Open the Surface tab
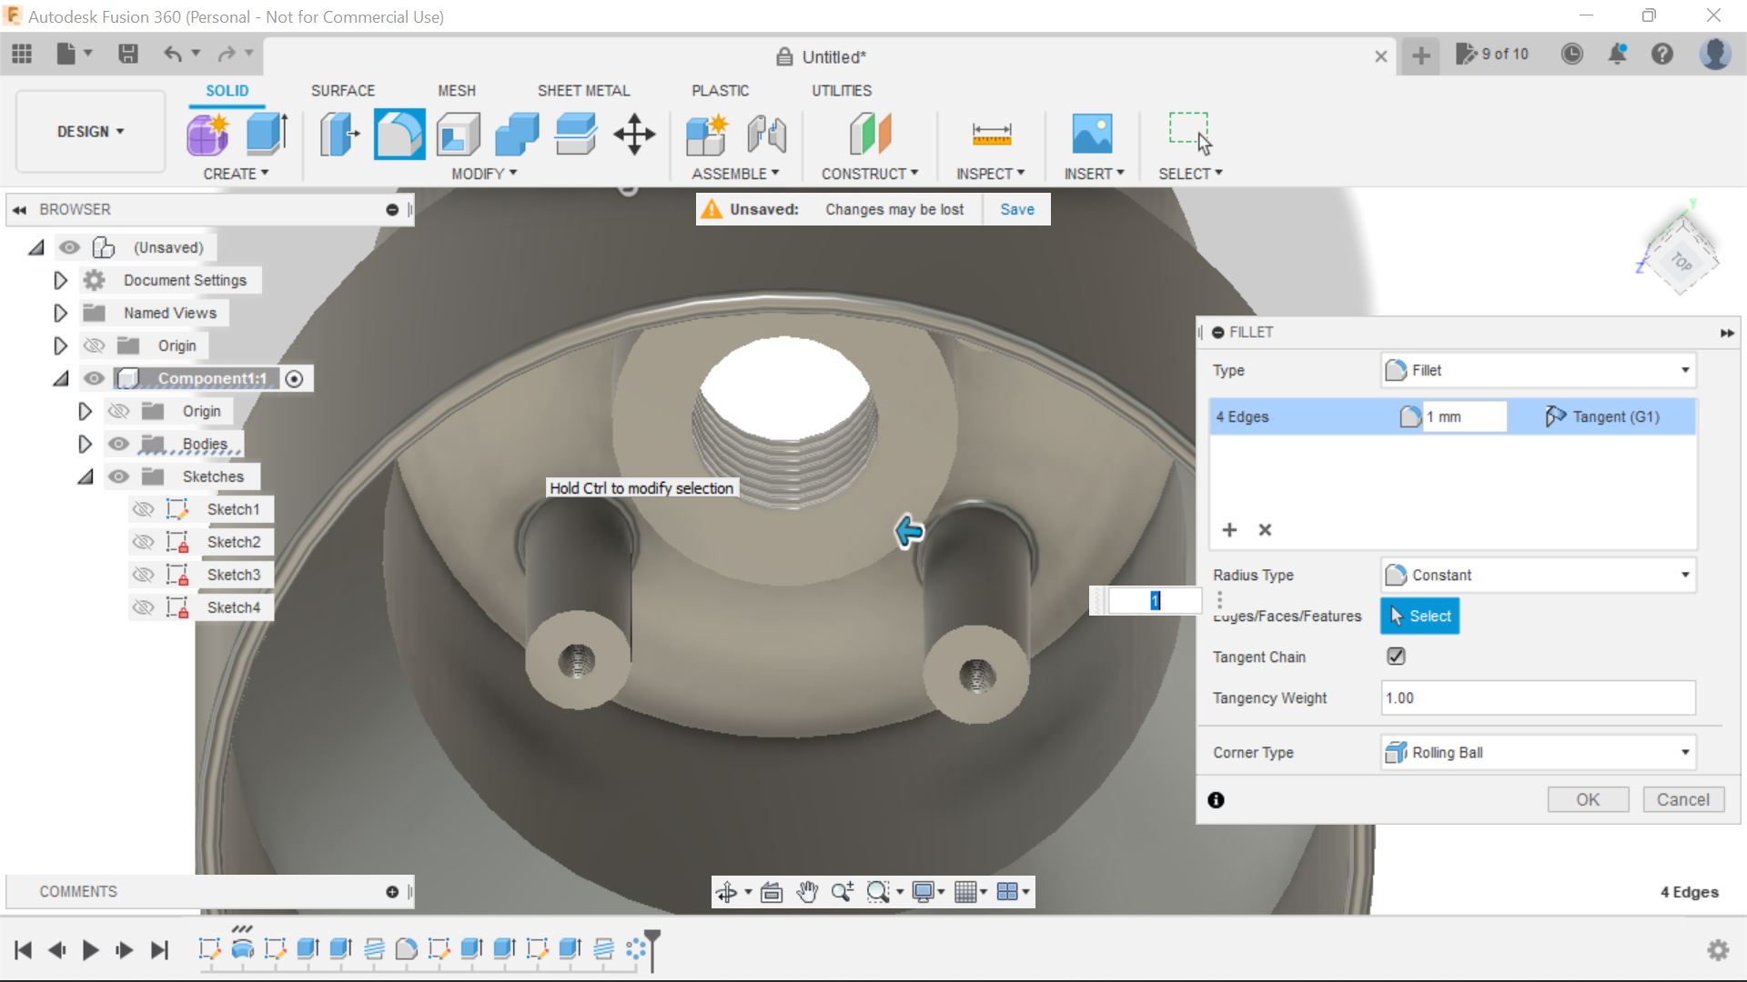Image resolution: width=1747 pixels, height=982 pixels. click(x=342, y=90)
